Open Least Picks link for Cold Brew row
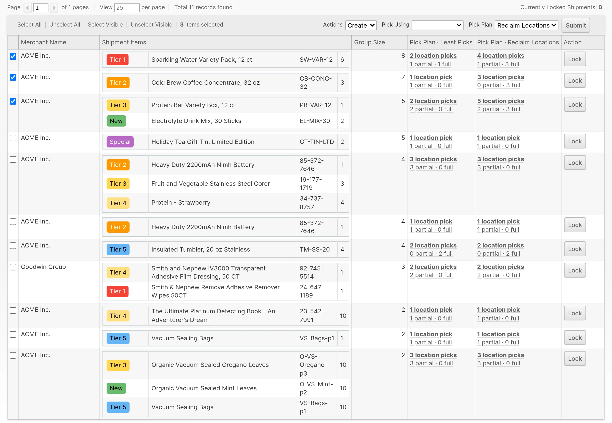 coord(431,77)
